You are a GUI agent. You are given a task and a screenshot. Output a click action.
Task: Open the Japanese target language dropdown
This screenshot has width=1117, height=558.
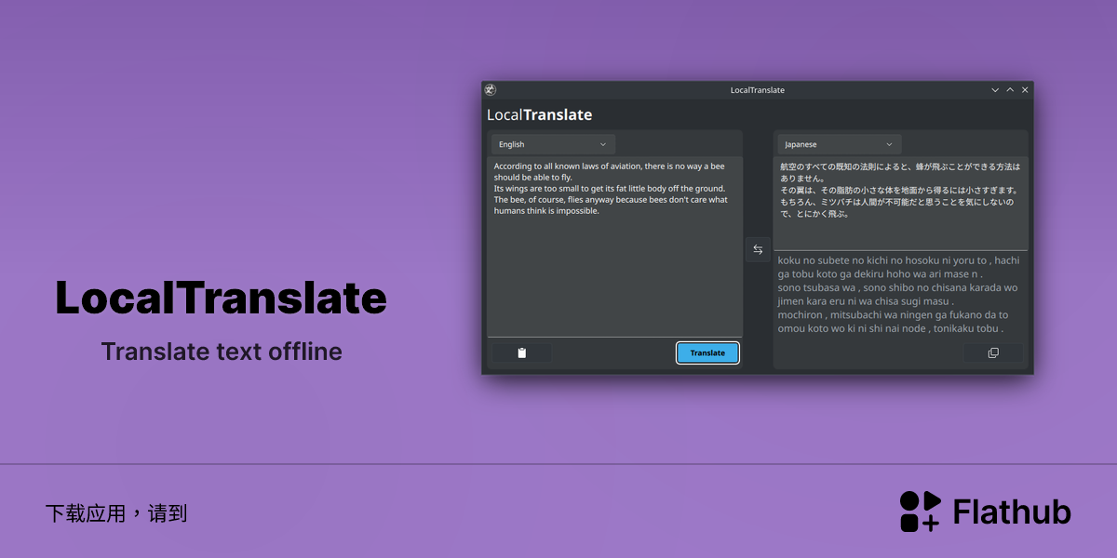click(x=840, y=144)
